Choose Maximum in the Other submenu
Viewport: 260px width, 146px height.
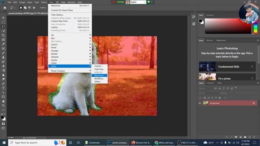pos(99,75)
